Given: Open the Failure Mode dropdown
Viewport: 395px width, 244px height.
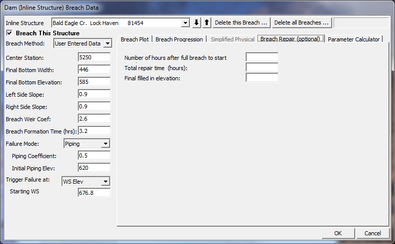Looking at the screenshot, I should (105, 144).
